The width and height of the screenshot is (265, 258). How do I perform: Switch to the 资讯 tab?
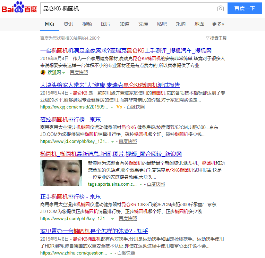click(68, 24)
